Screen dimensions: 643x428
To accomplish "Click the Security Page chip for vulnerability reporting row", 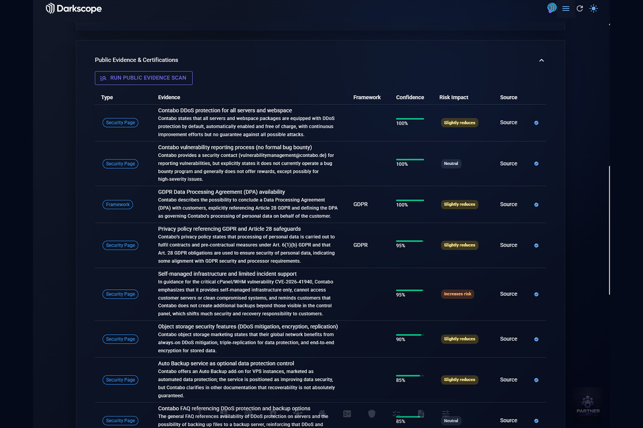I will 120,163.
